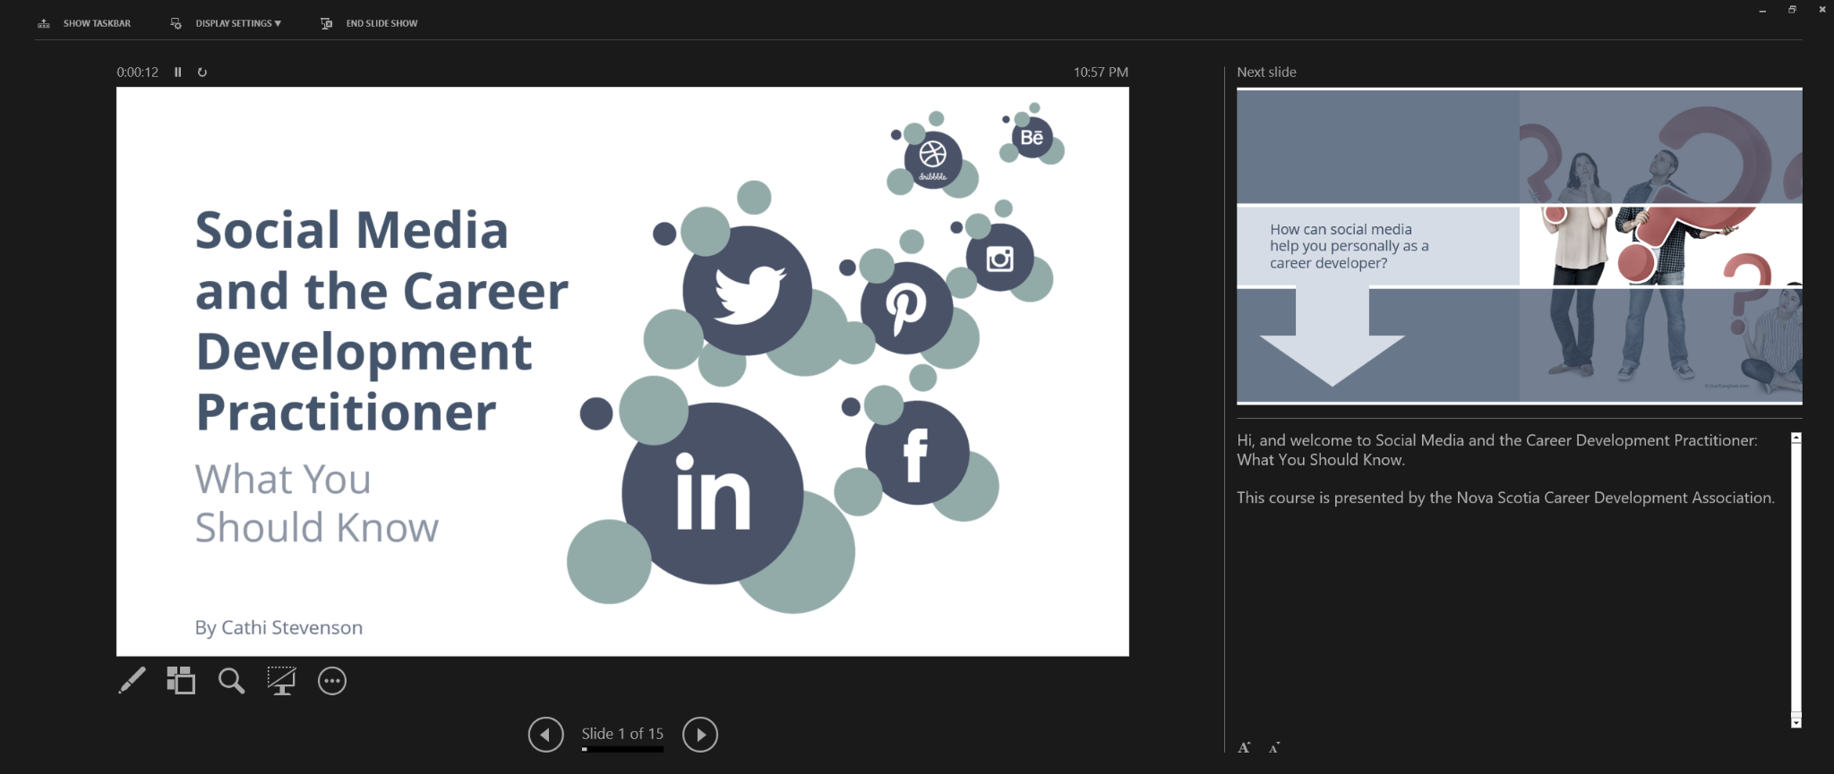Toggle black or unblack slide show
Image resolution: width=1834 pixels, height=774 pixels.
tap(281, 681)
